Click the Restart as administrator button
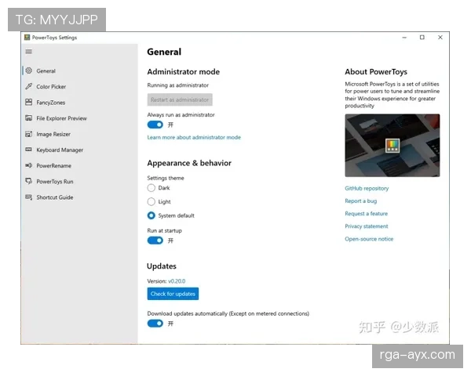Screen dimensions: 471x376 tap(180, 99)
